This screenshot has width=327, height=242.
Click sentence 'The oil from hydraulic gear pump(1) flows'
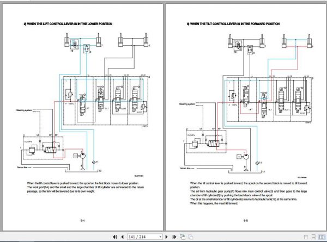tap(249, 193)
